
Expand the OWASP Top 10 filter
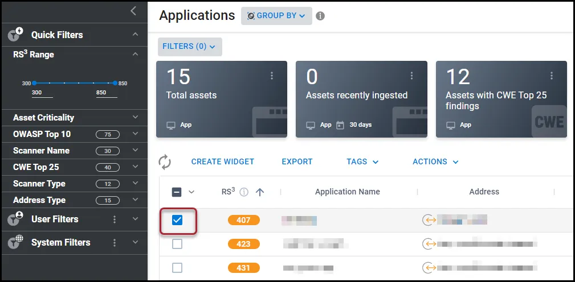pos(135,134)
